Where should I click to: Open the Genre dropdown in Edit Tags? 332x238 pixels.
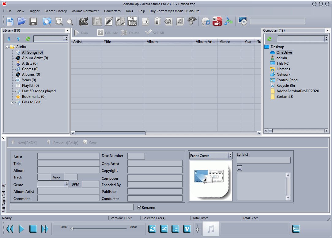coord(66,184)
